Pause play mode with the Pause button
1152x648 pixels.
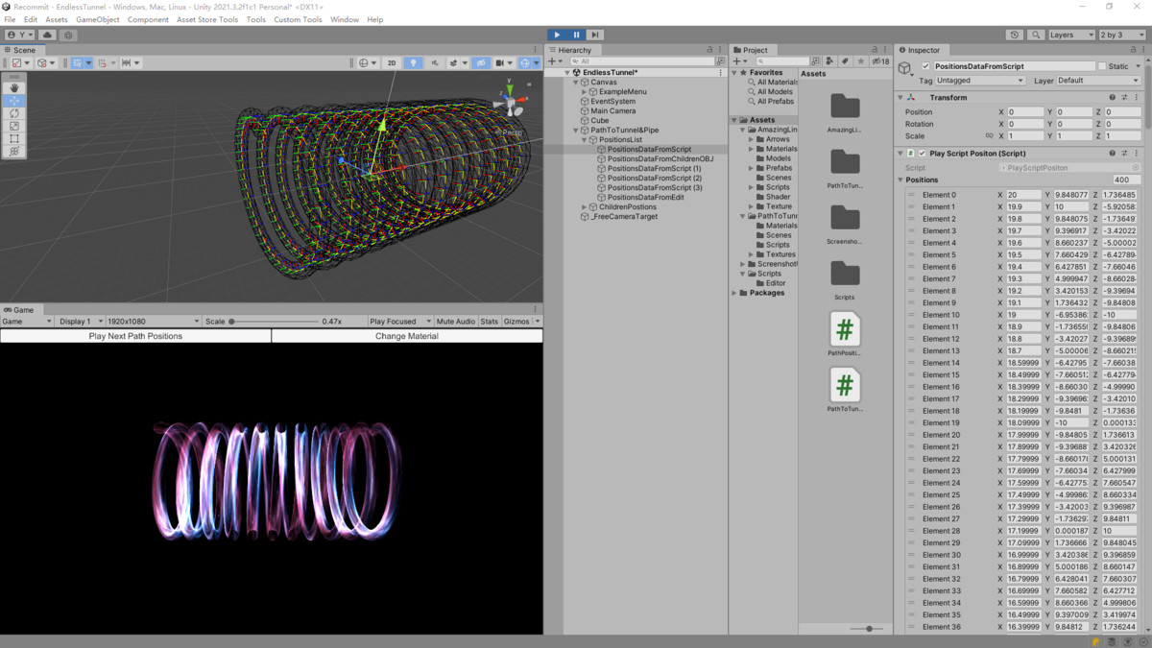tap(576, 35)
